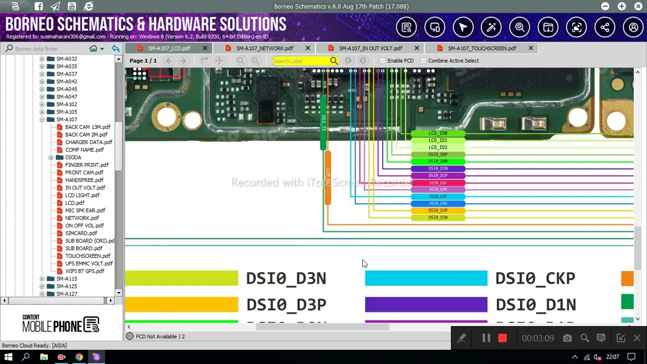Open the Facebook page icon
Screen dimensions: 647x364
39,7
